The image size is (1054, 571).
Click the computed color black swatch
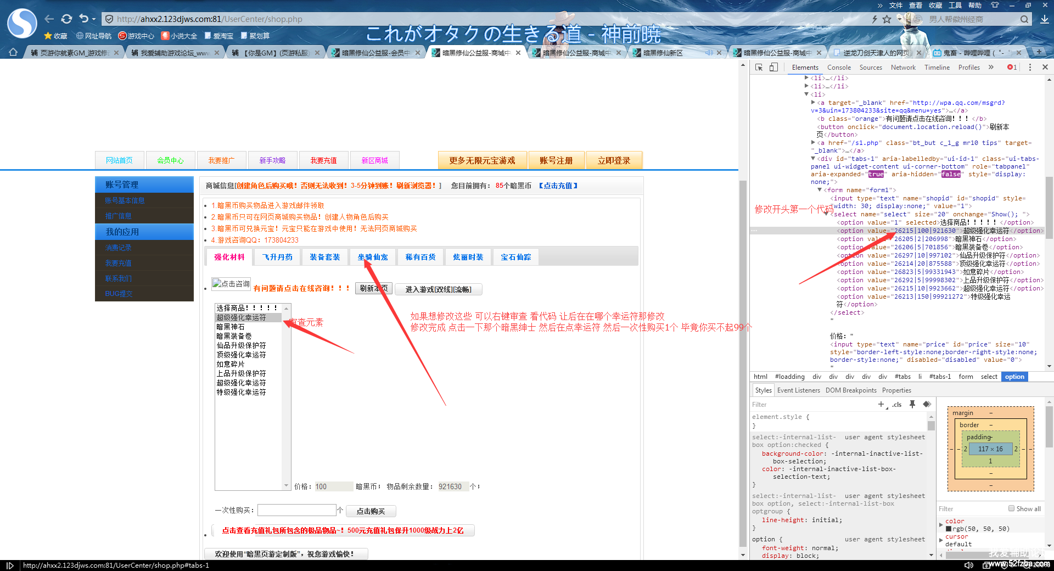(949, 529)
